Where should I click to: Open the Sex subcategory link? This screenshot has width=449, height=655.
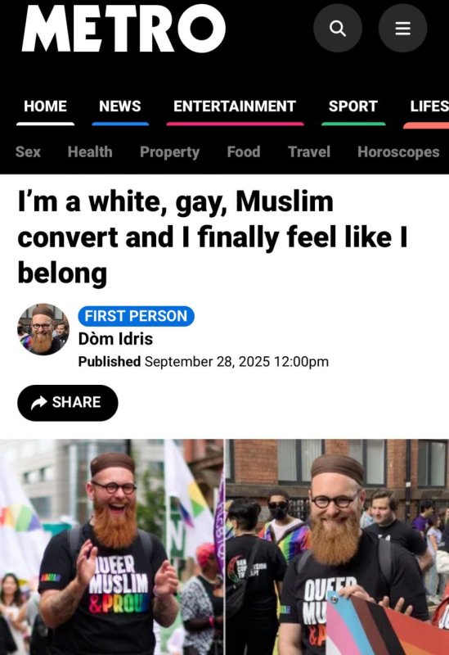point(28,151)
